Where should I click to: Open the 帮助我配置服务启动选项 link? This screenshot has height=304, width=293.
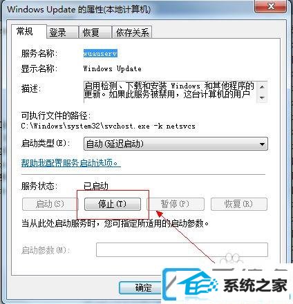pyautogui.click(x=71, y=163)
